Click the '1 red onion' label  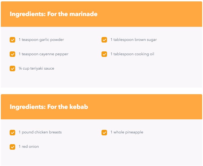click(29, 146)
